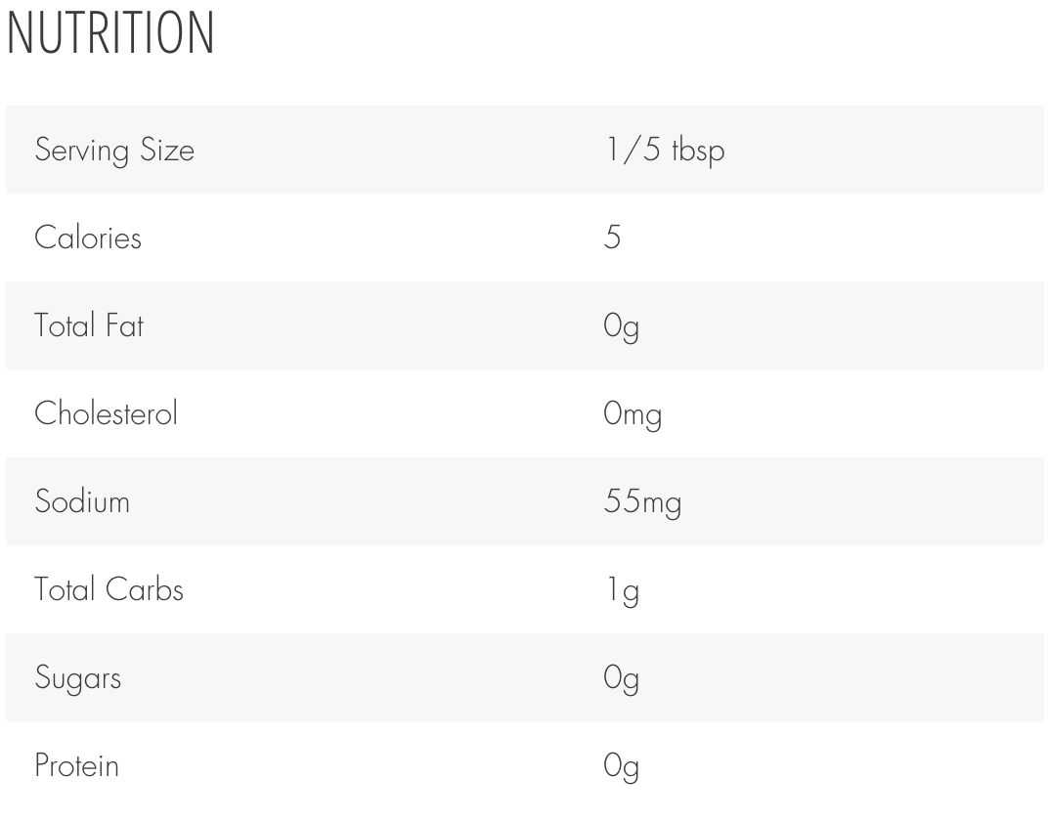Click the Cholesterol 0mg value

click(633, 414)
